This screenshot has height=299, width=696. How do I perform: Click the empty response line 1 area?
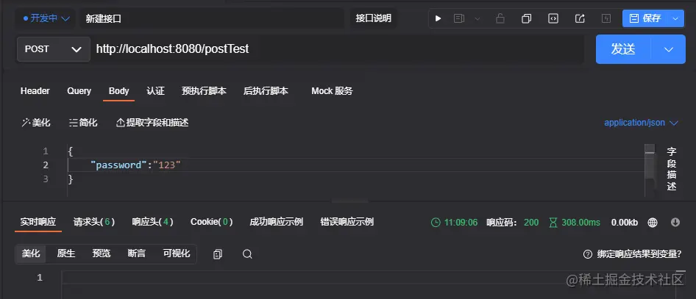tap(369, 278)
